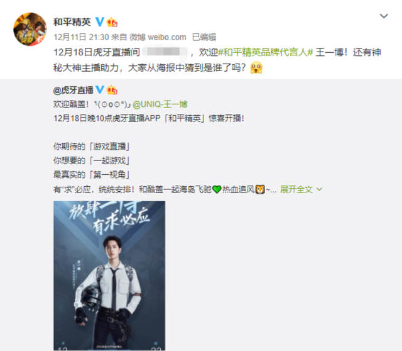Click the green heart emoji in the repost
The image size is (402, 351).
click(217, 189)
